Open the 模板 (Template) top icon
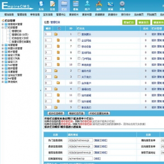This screenshot has width=164, height=164. point(76,5)
